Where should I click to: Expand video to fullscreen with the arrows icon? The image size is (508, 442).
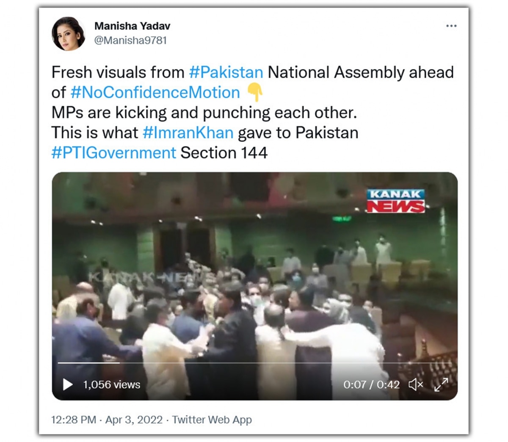[x=441, y=384]
